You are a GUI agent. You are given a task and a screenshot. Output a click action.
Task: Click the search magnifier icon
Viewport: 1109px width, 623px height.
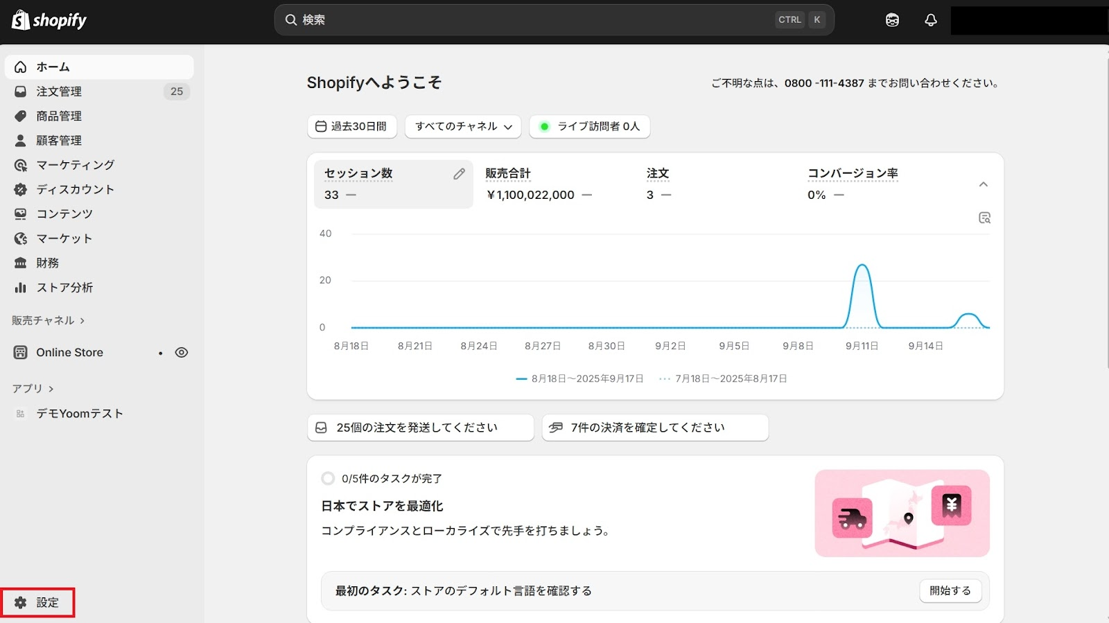click(291, 20)
